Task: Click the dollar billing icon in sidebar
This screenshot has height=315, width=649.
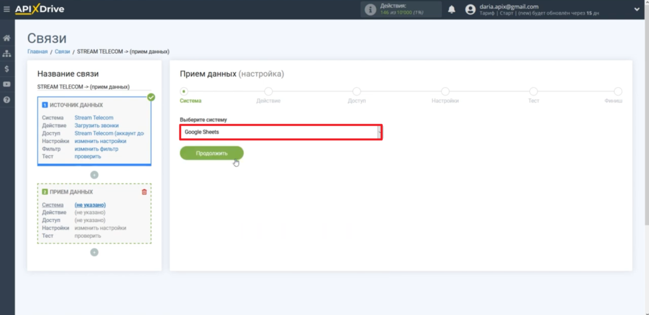Action: 6,69
